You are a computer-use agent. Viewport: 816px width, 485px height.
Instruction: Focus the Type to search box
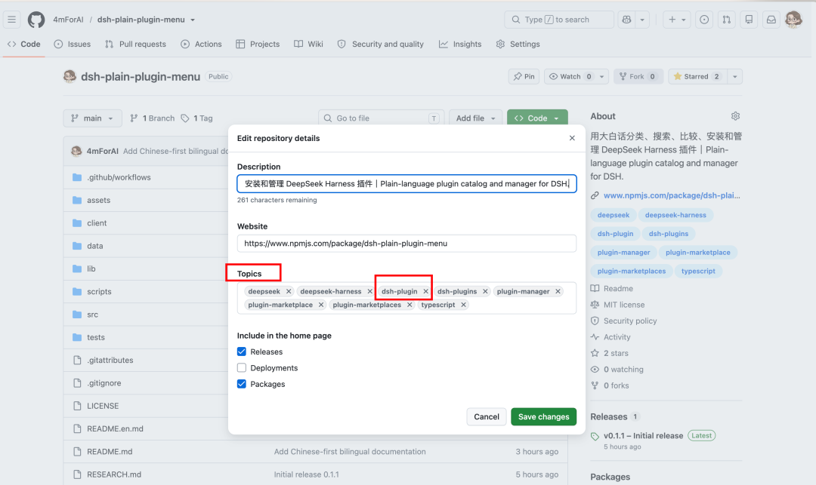click(x=559, y=20)
